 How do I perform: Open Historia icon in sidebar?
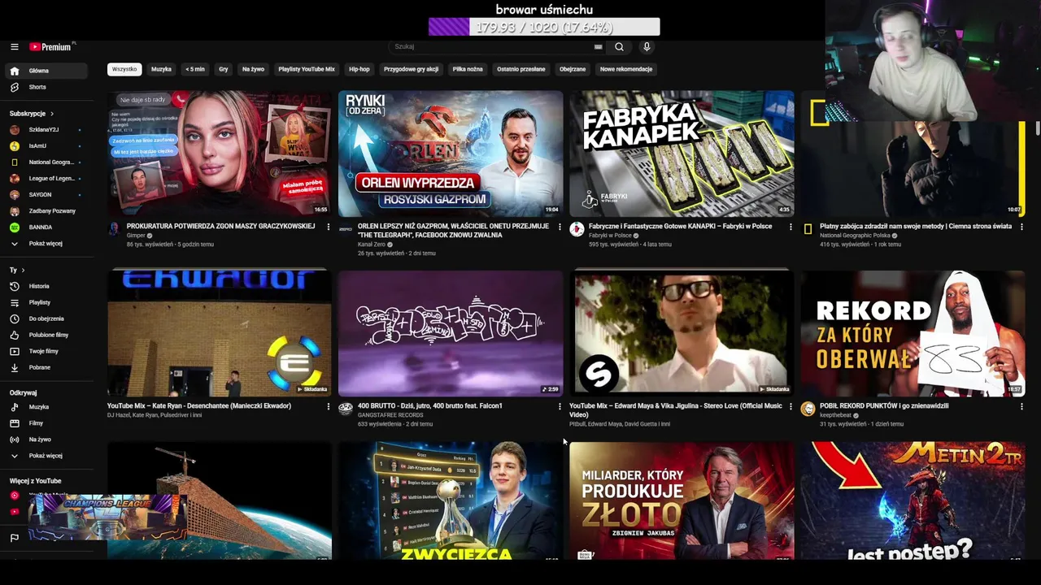(14, 286)
